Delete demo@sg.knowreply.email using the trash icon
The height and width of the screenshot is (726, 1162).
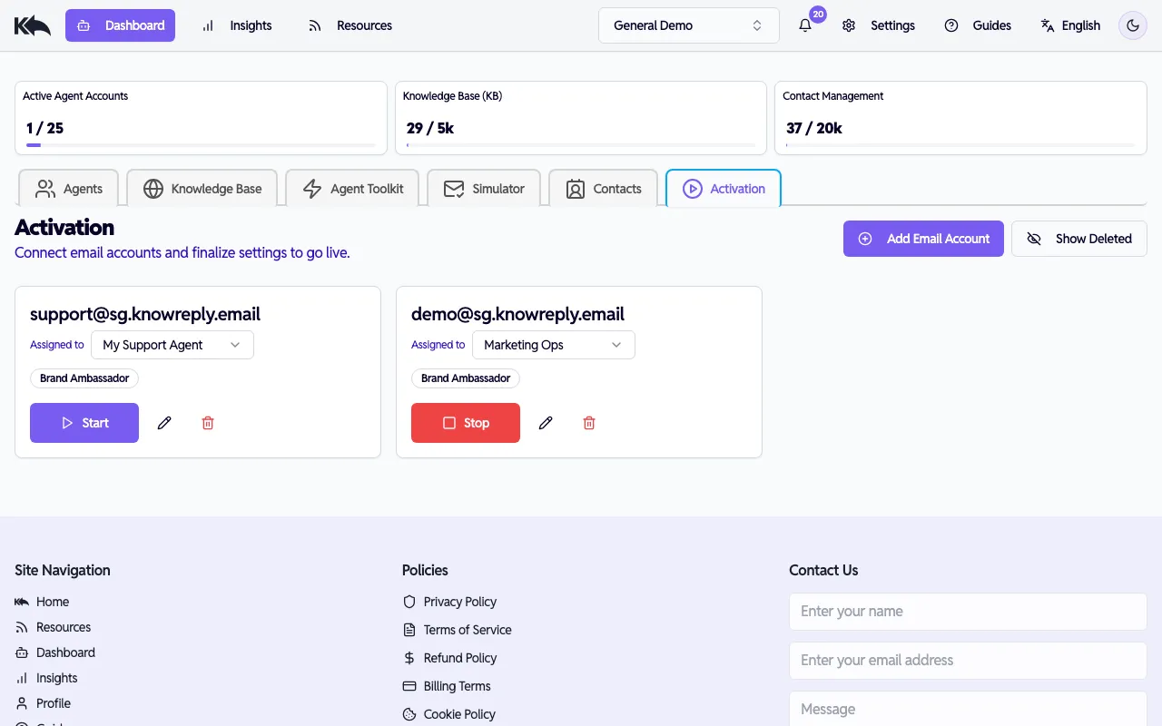pyautogui.click(x=588, y=423)
